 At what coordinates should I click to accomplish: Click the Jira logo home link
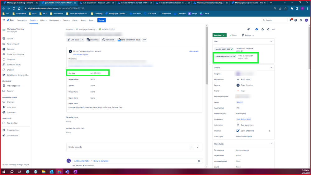[x=10, y=20]
